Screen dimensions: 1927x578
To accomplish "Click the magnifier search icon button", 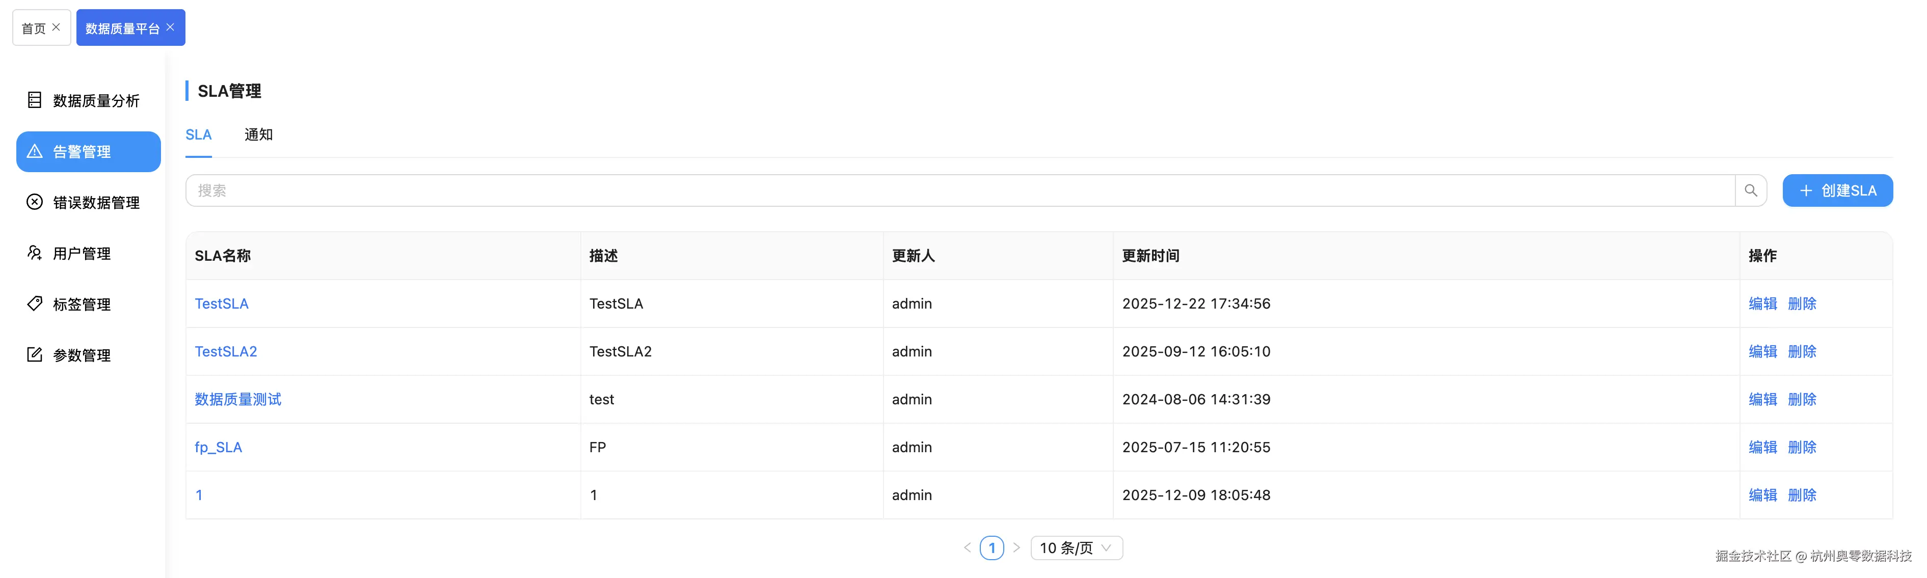I will (x=1751, y=190).
